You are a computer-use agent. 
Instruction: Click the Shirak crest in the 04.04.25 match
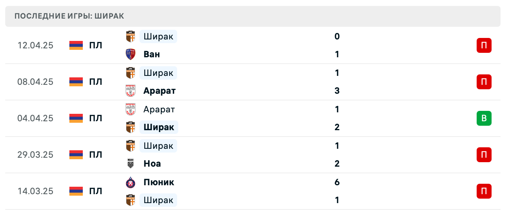coord(130,127)
